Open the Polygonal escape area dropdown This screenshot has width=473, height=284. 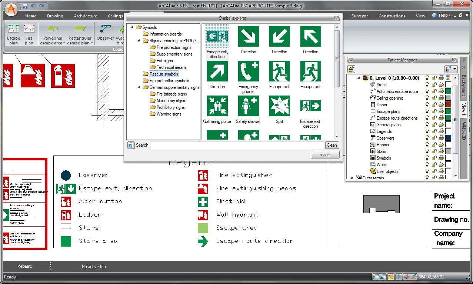pos(64,43)
